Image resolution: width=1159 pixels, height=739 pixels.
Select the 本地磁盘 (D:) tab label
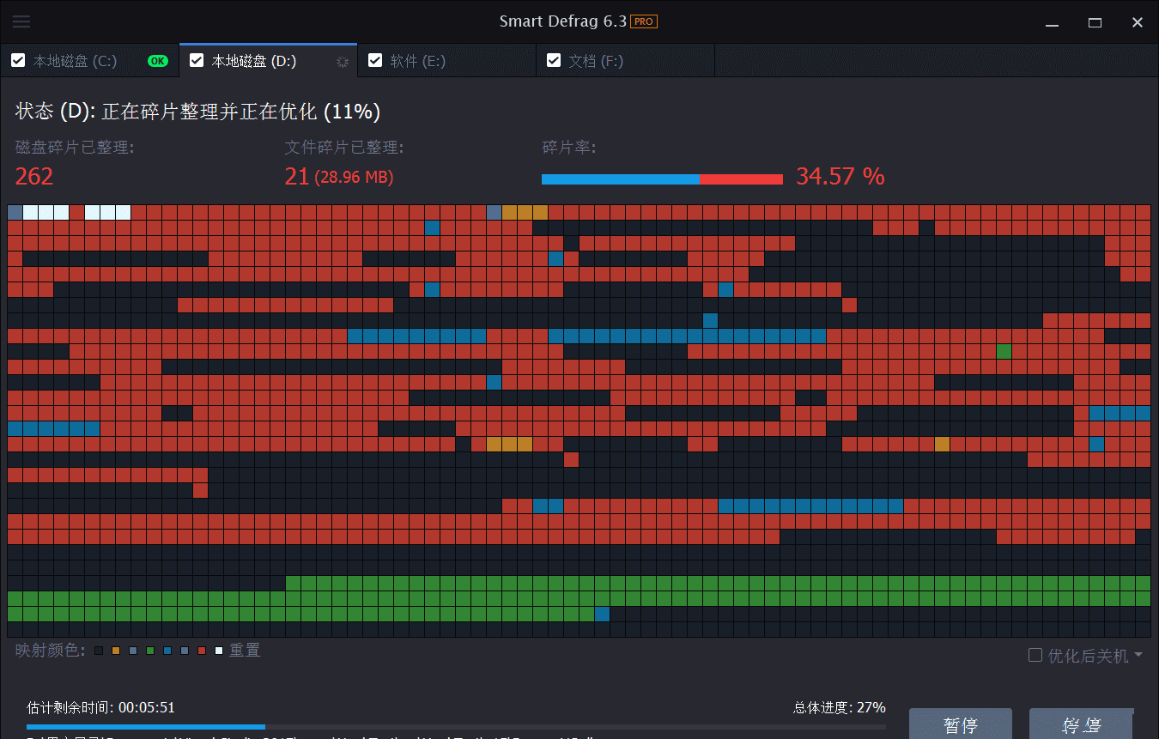(x=254, y=61)
